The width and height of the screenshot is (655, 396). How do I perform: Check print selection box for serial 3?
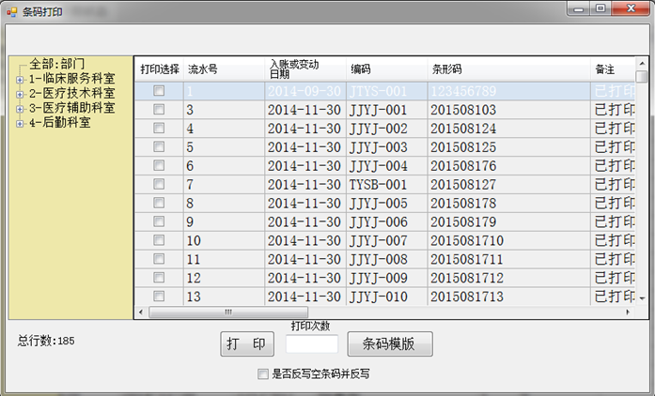pyautogui.click(x=159, y=110)
